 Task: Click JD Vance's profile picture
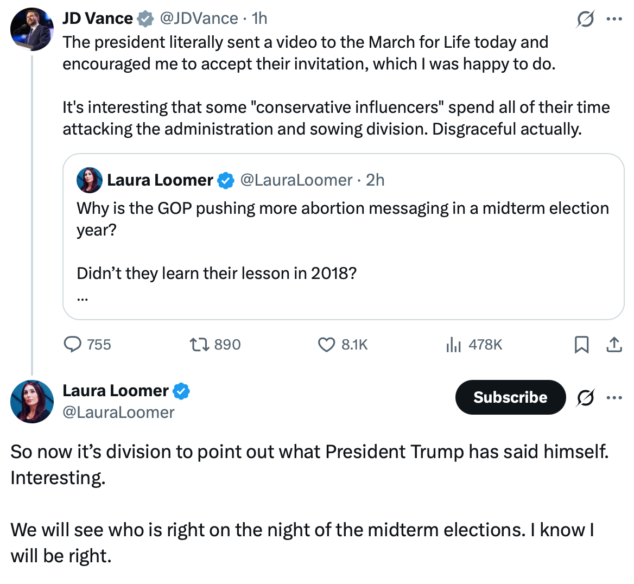coord(32,29)
